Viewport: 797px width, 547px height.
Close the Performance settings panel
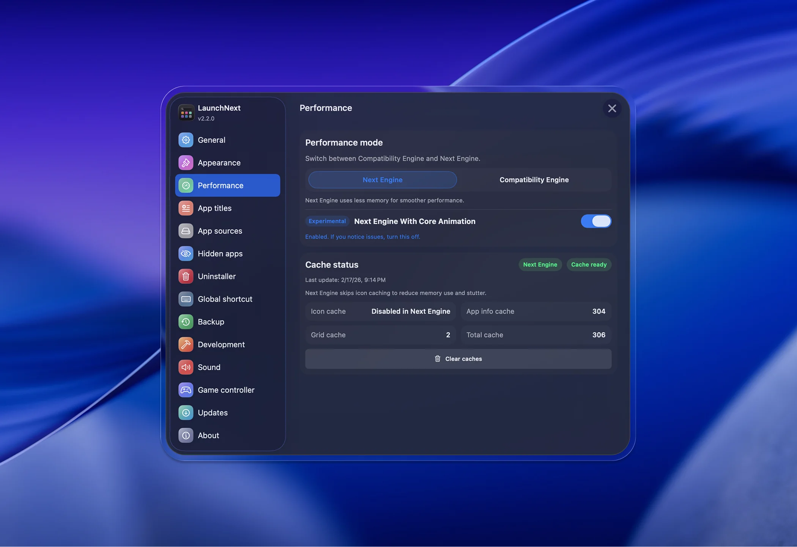(612, 108)
